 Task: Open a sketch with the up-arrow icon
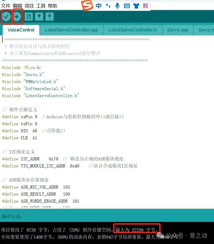pos(39,16)
